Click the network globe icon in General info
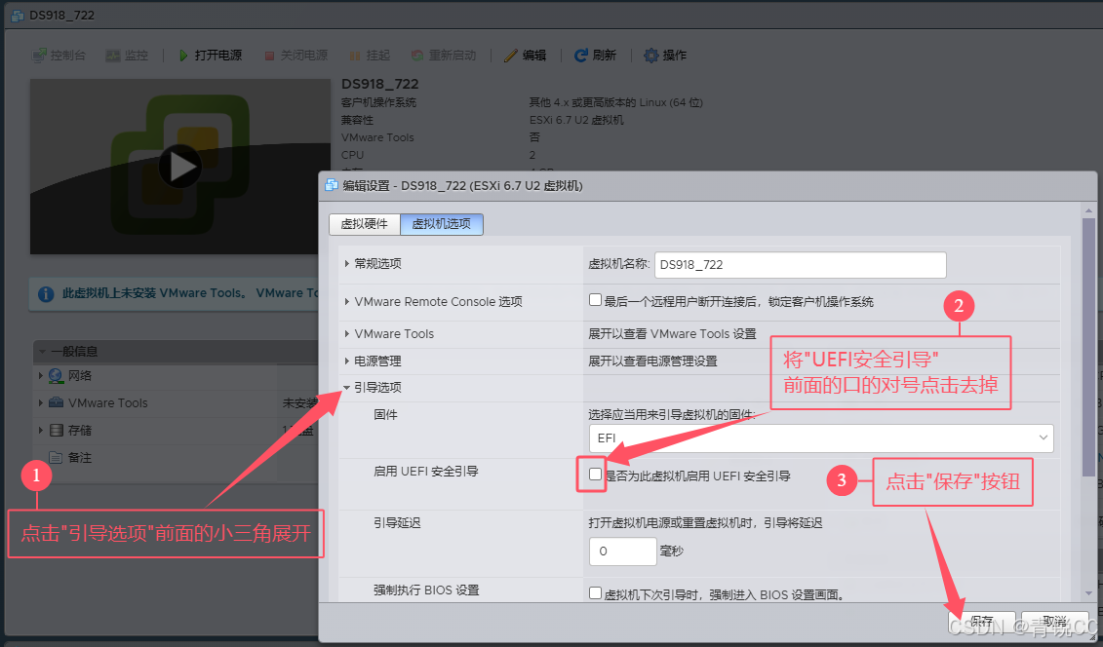The width and height of the screenshot is (1103, 647). [56, 376]
